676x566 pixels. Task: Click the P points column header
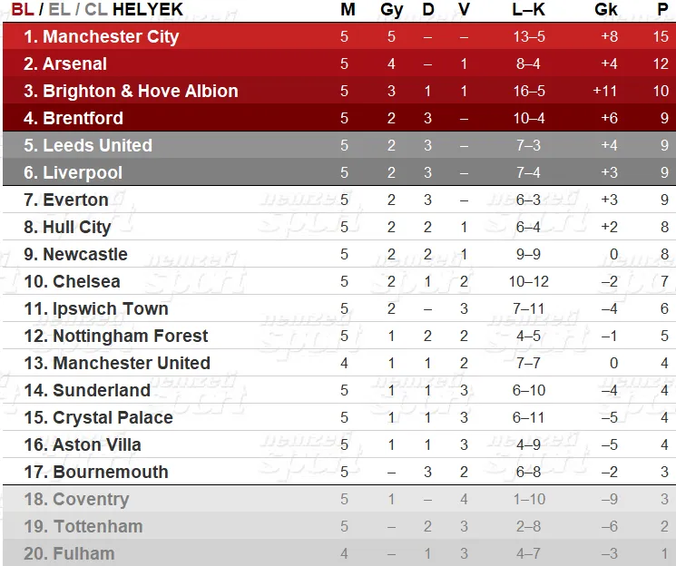pyautogui.click(x=662, y=9)
